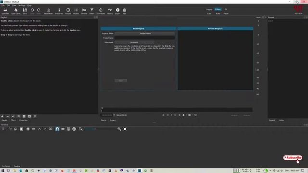Append clip with timeline plus icon
The height and width of the screenshot is (173, 308).
click(28, 129)
